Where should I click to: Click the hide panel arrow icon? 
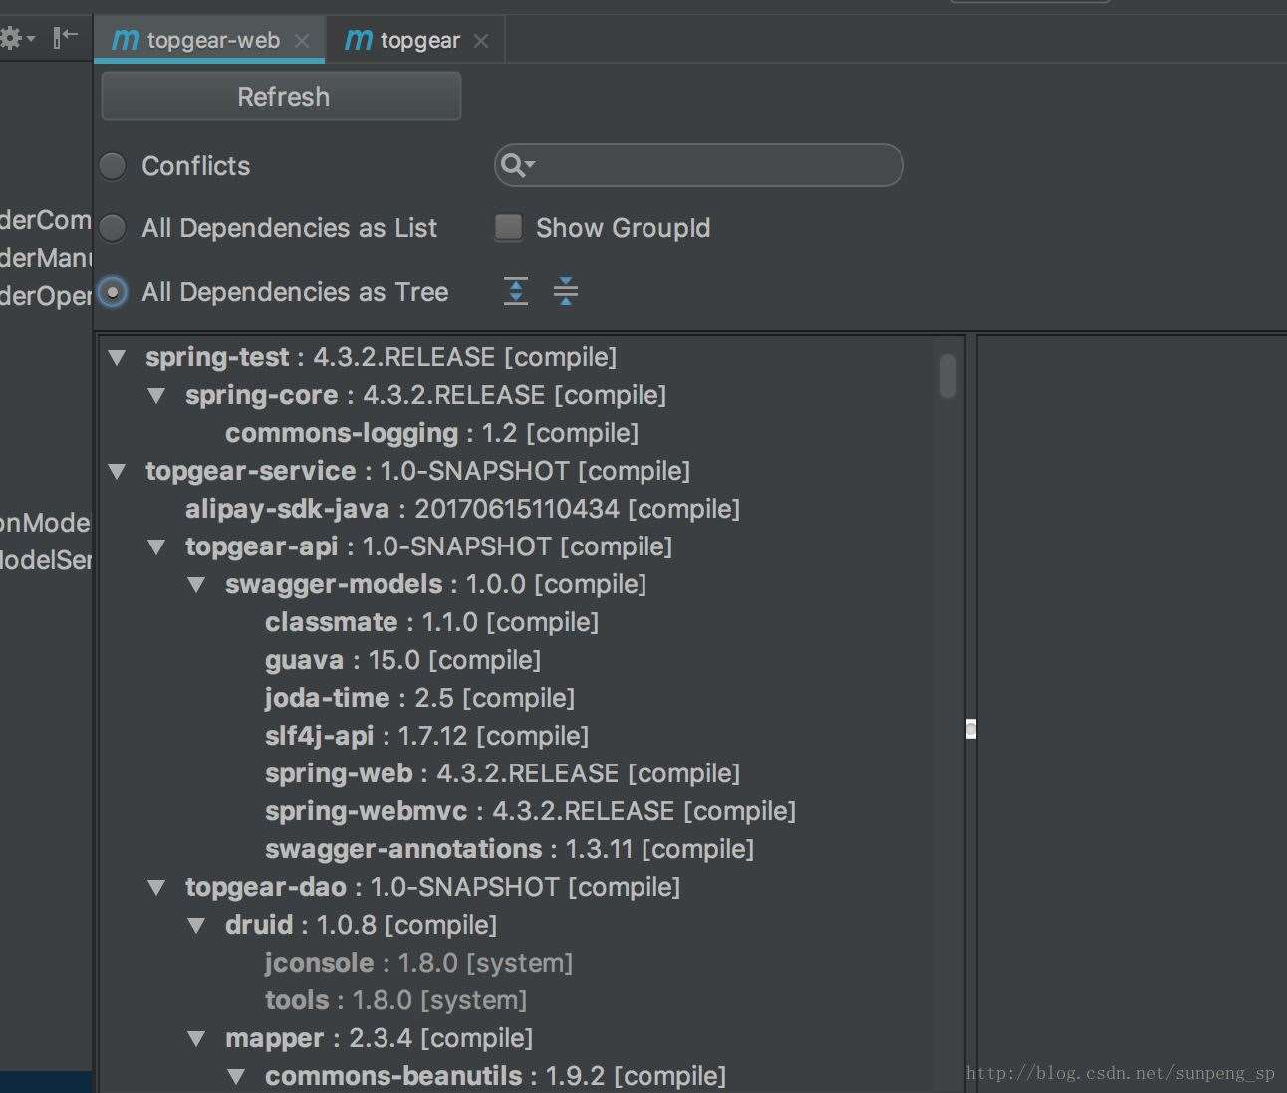[66, 38]
